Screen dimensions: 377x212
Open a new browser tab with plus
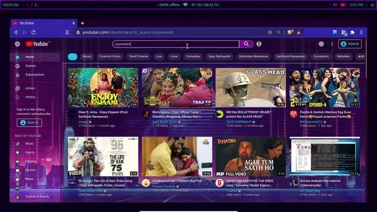(x=82, y=24)
